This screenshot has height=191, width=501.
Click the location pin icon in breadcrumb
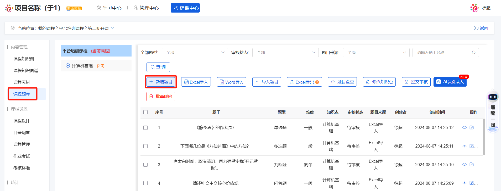(x=13, y=28)
